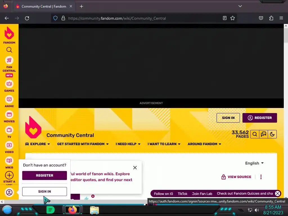Image resolution: width=288 pixels, height=216 pixels.
Task: Close the Community Central browser tab
Action: pos(71,6)
